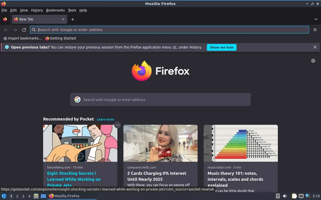
Task: Open the View menu
Action: click(x=24, y=10)
